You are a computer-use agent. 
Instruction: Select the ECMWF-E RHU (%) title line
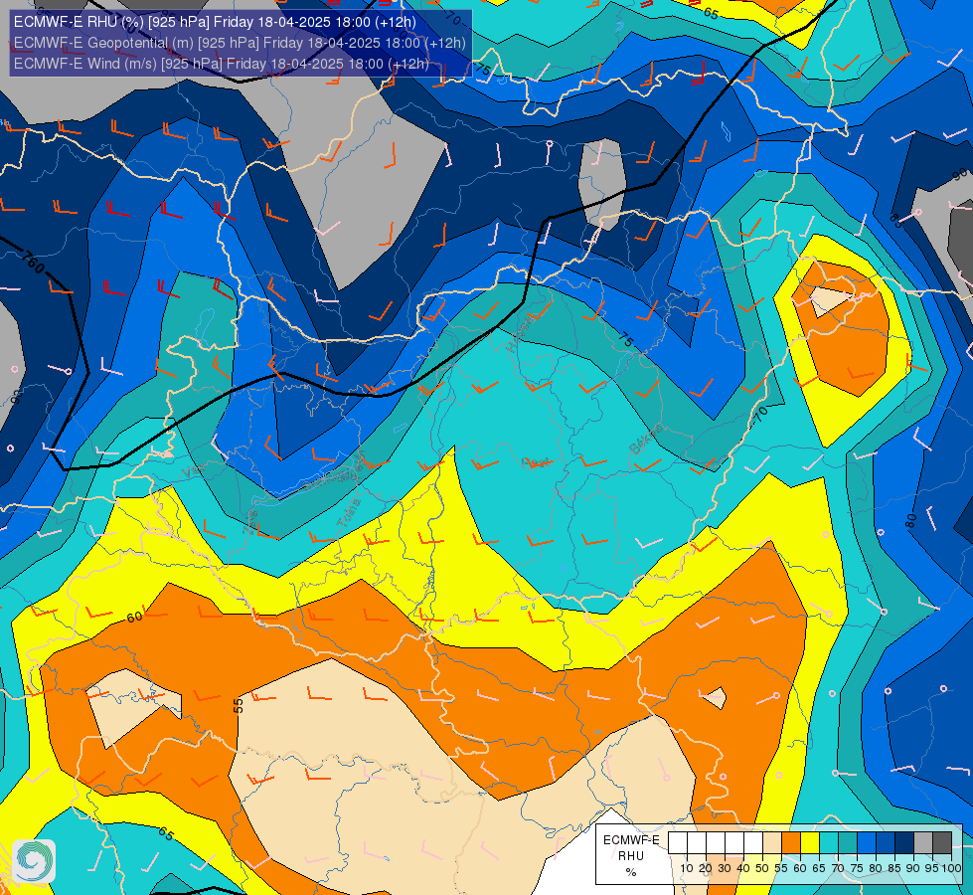(215, 22)
